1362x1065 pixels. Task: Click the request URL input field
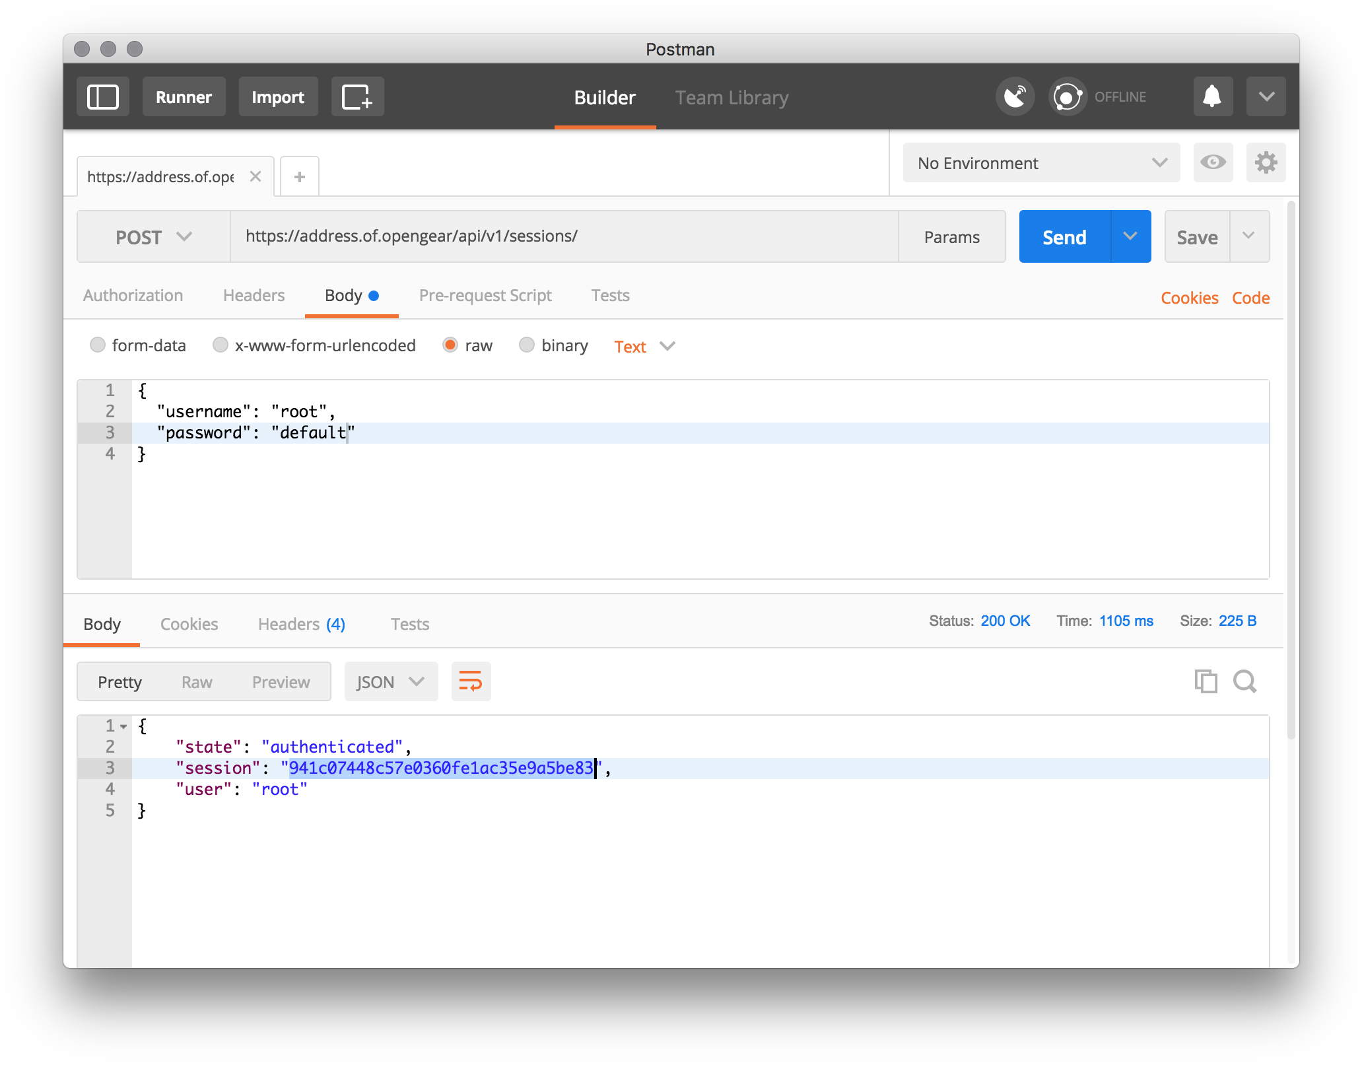pos(564,236)
